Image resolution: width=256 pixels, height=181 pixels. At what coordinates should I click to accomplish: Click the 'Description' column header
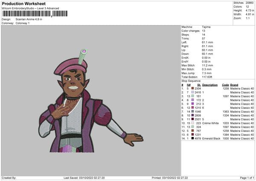pyautogui.click(x=210, y=85)
